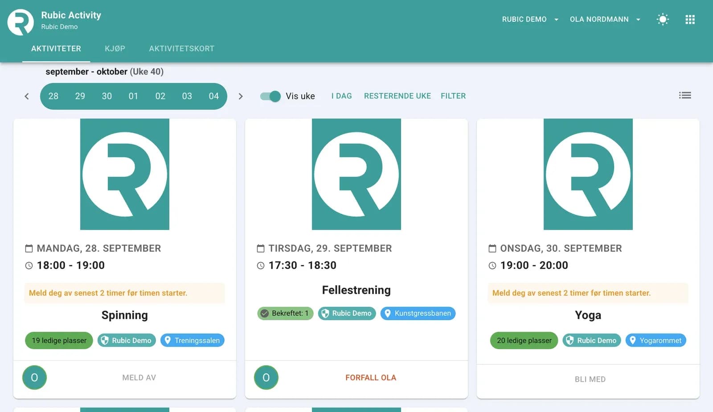Click Rubic Demo chip on Fellestrening card

click(x=347, y=313)
